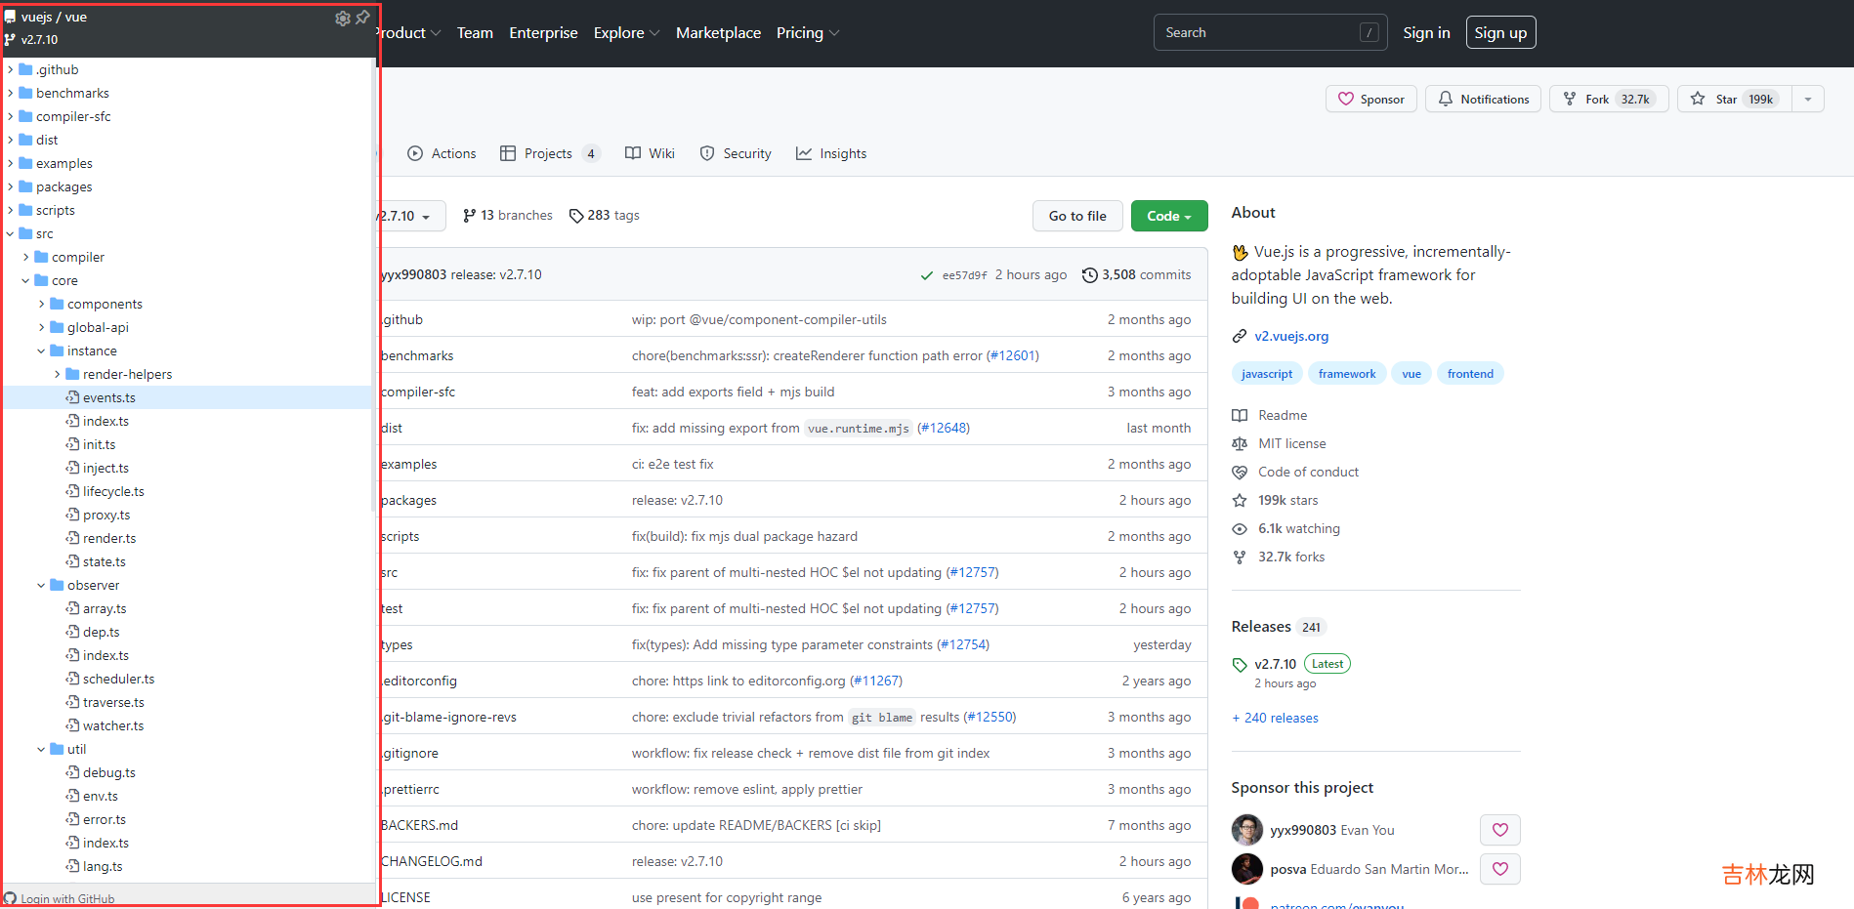Open the Actions tab
Screen dimensions: 1854x909
[x=442, y=153]
